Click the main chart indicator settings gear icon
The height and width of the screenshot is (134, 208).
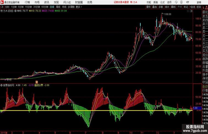[x=15, y=11]
